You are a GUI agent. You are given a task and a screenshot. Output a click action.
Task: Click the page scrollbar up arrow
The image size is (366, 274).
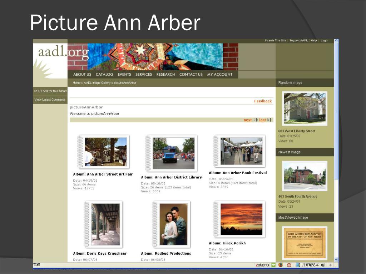pyautogui.click(x=336, y=41)
